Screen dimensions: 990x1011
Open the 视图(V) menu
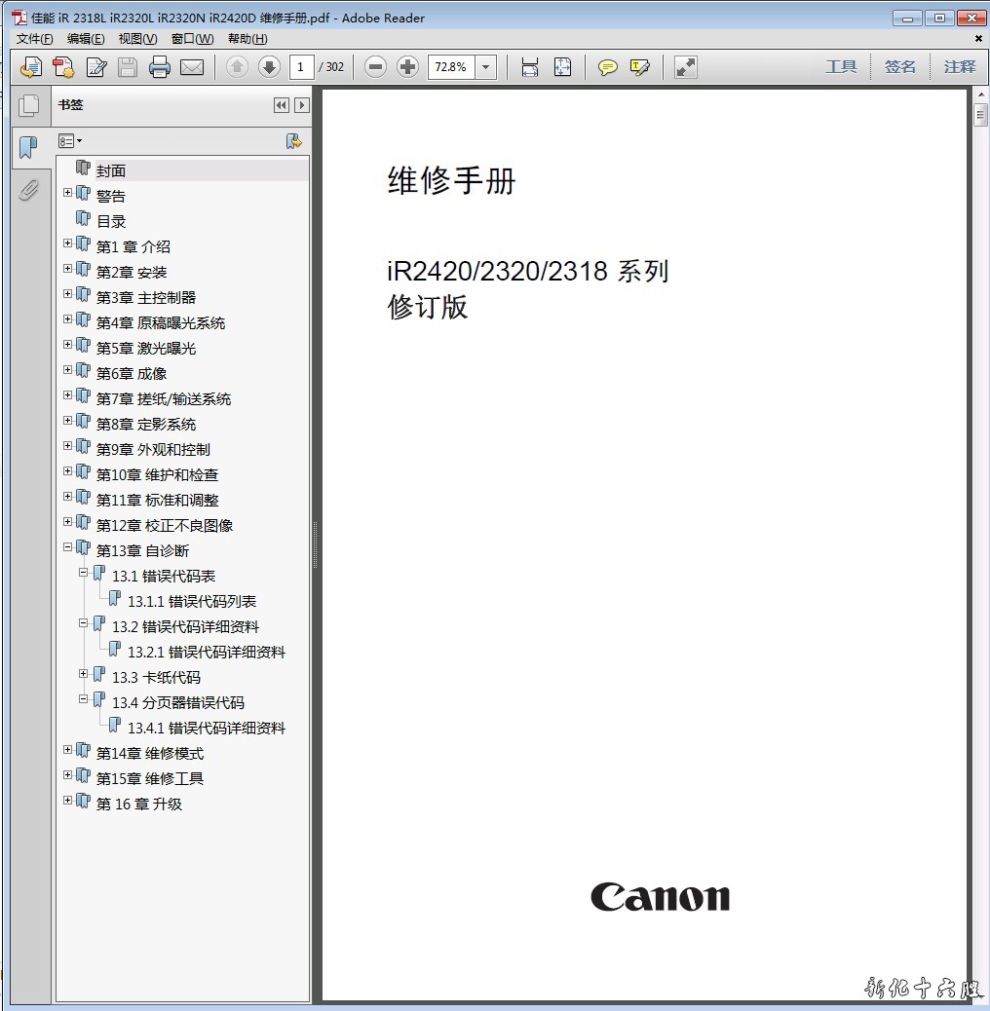[137, 39]
